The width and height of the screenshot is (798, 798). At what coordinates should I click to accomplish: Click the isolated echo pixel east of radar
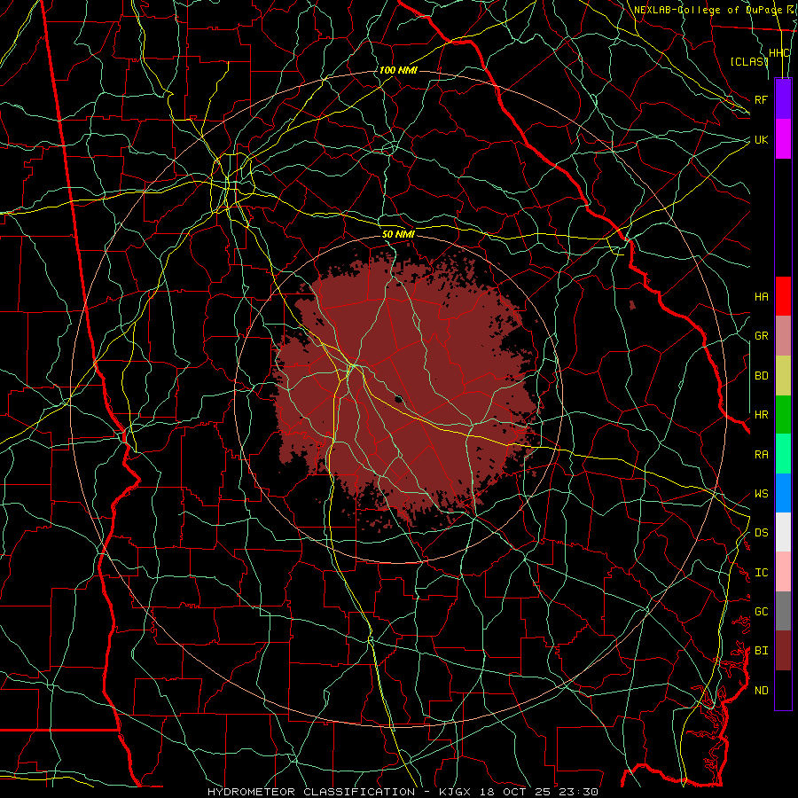pyautogui.click(x=632, y=305)
